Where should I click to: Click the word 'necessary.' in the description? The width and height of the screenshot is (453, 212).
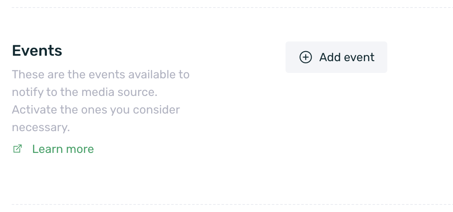(x=41, y=127)
